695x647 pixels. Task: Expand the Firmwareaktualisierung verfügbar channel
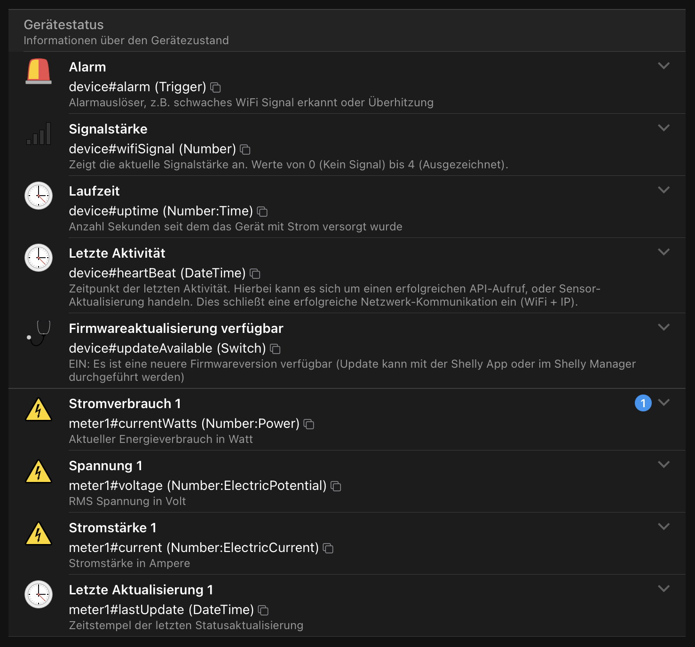tap(663, 327)
